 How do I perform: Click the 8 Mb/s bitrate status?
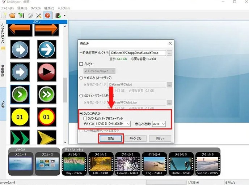coord(230,182)
